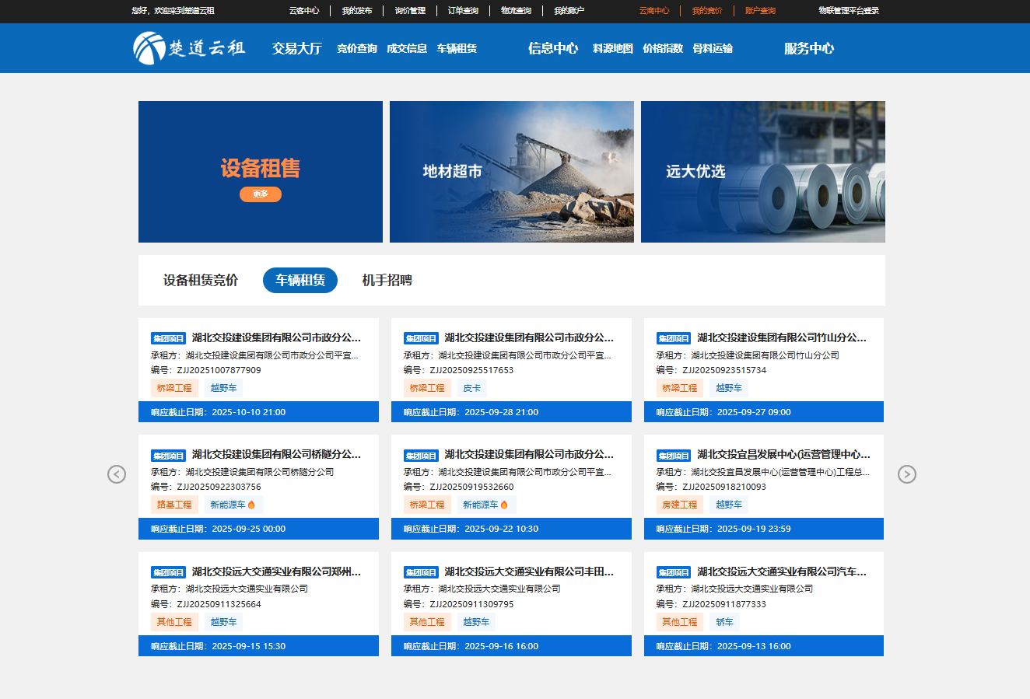The height and width of the screenshot is (699, 1030).
Task: Switch to 设备租赁竞价 tab
Action: (x=201, y=280)
